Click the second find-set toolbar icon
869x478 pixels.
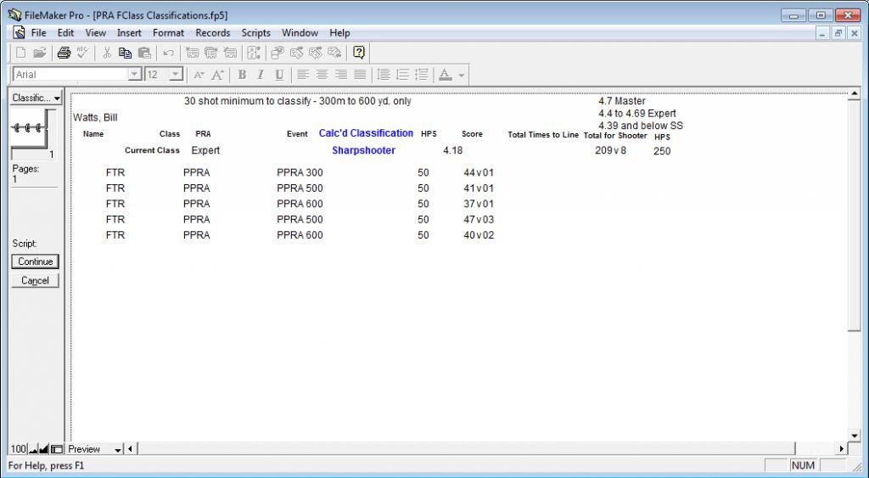297,53
